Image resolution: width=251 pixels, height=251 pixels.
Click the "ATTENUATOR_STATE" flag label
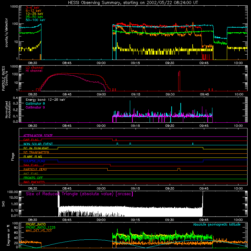point(38,136)
